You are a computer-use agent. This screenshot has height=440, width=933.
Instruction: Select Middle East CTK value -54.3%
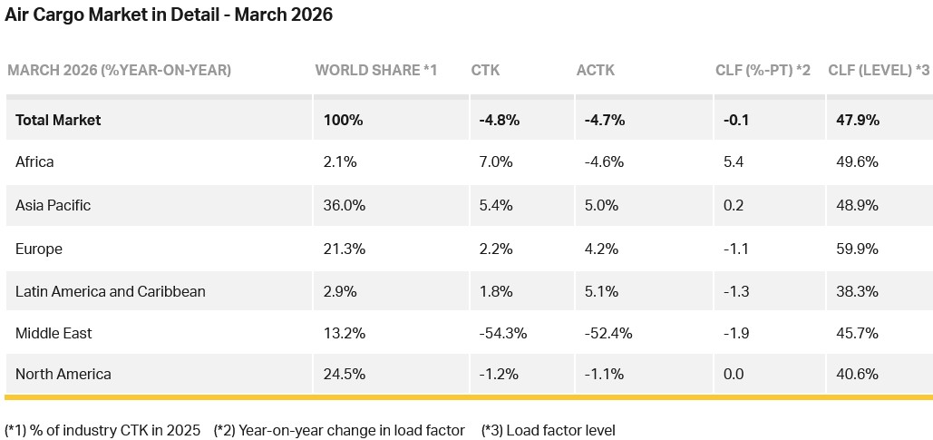click(x=503, y=333)
